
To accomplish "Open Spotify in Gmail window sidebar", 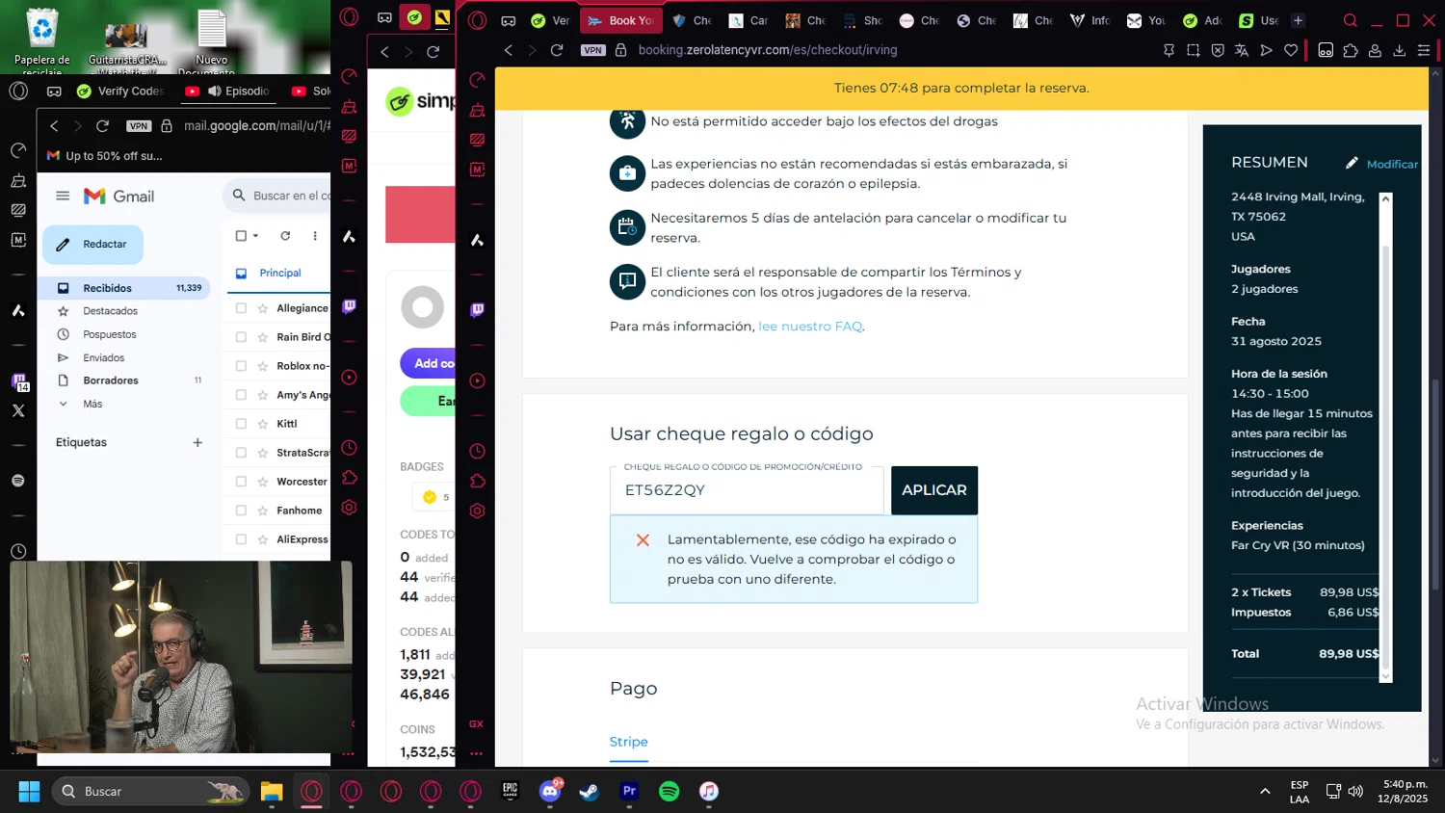I will click(x=18, y=481).
